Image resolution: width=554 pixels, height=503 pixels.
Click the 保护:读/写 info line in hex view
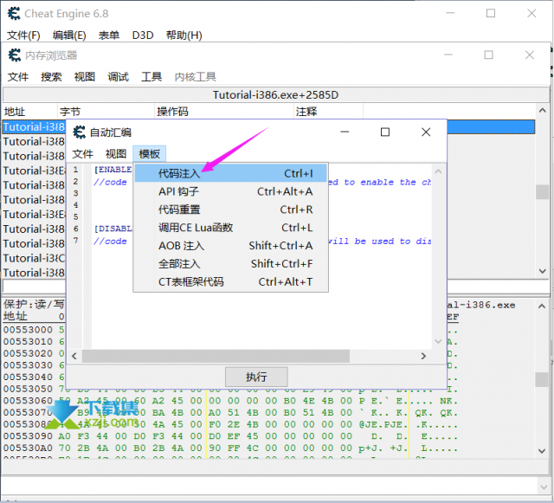(34, 304)
